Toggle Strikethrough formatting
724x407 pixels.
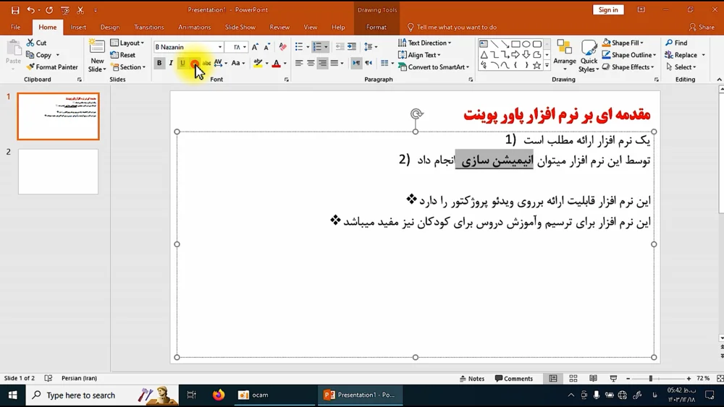pos(206,63)
